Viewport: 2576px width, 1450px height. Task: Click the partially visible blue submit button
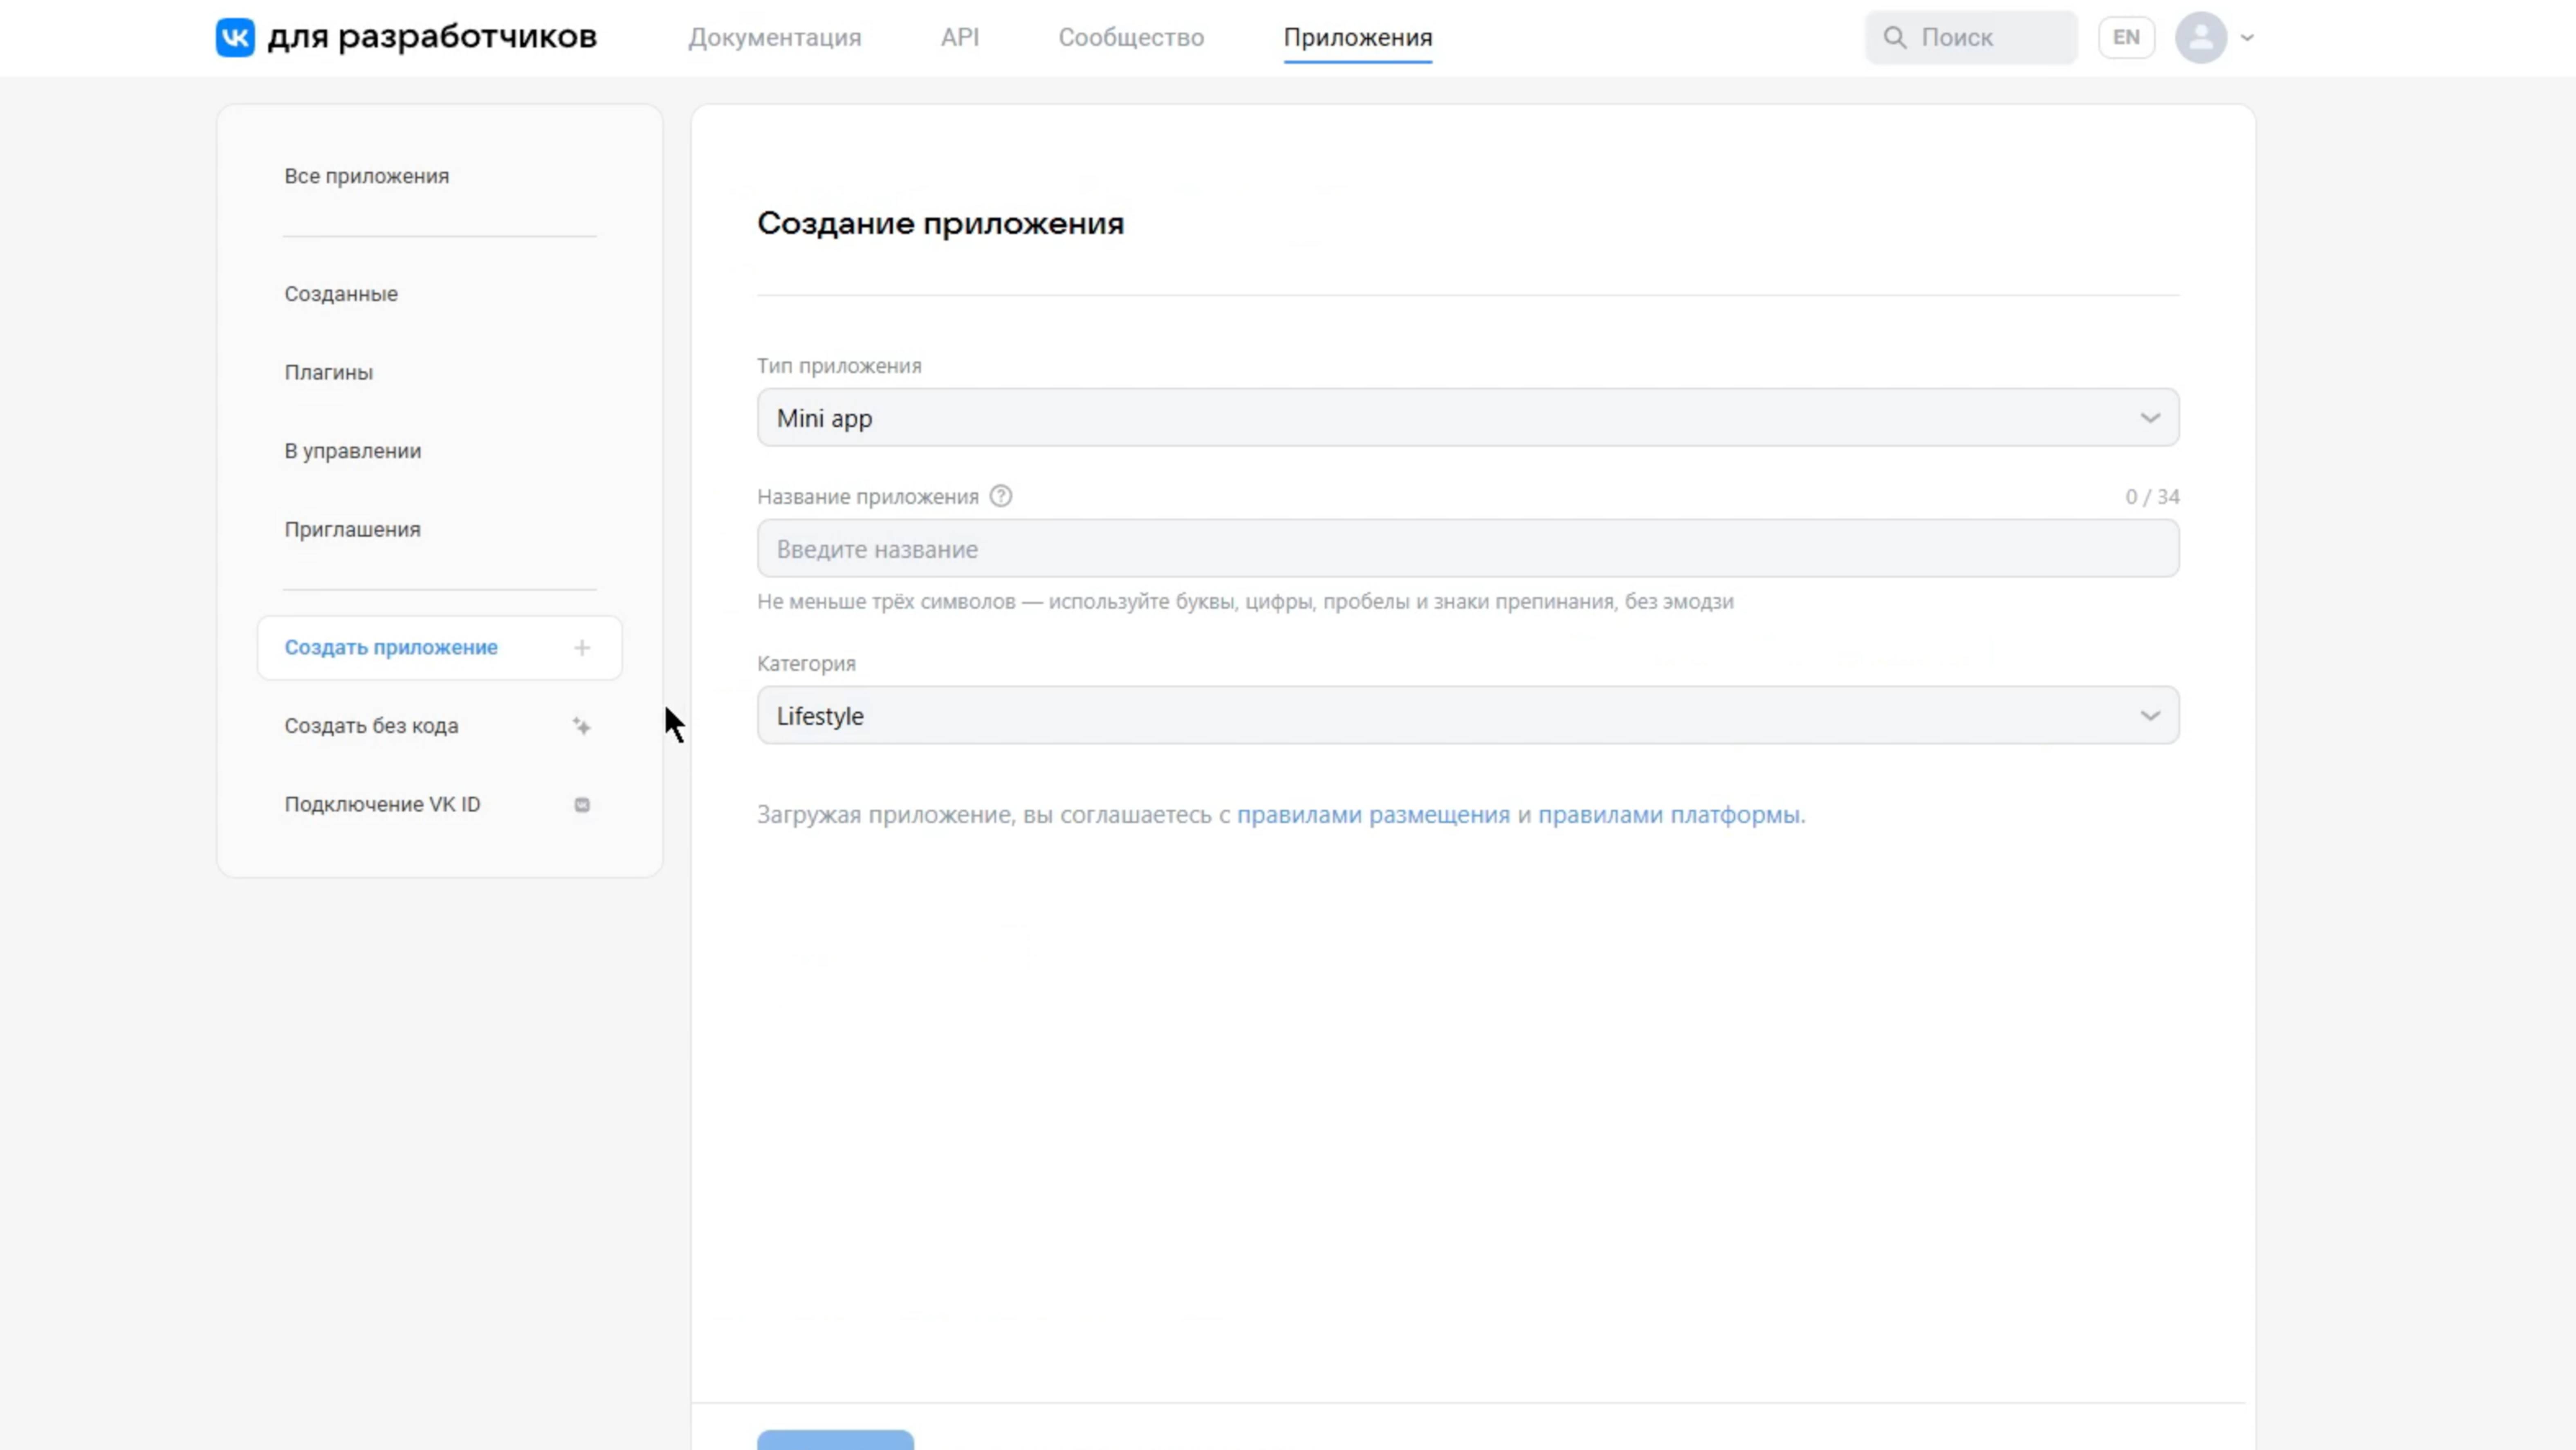(835, 1440)
